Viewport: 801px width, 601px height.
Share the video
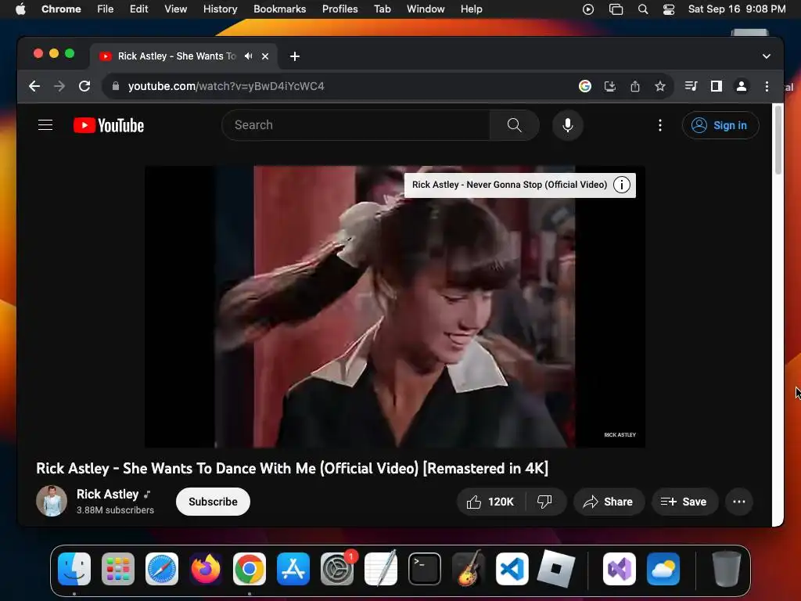point(609,502)
